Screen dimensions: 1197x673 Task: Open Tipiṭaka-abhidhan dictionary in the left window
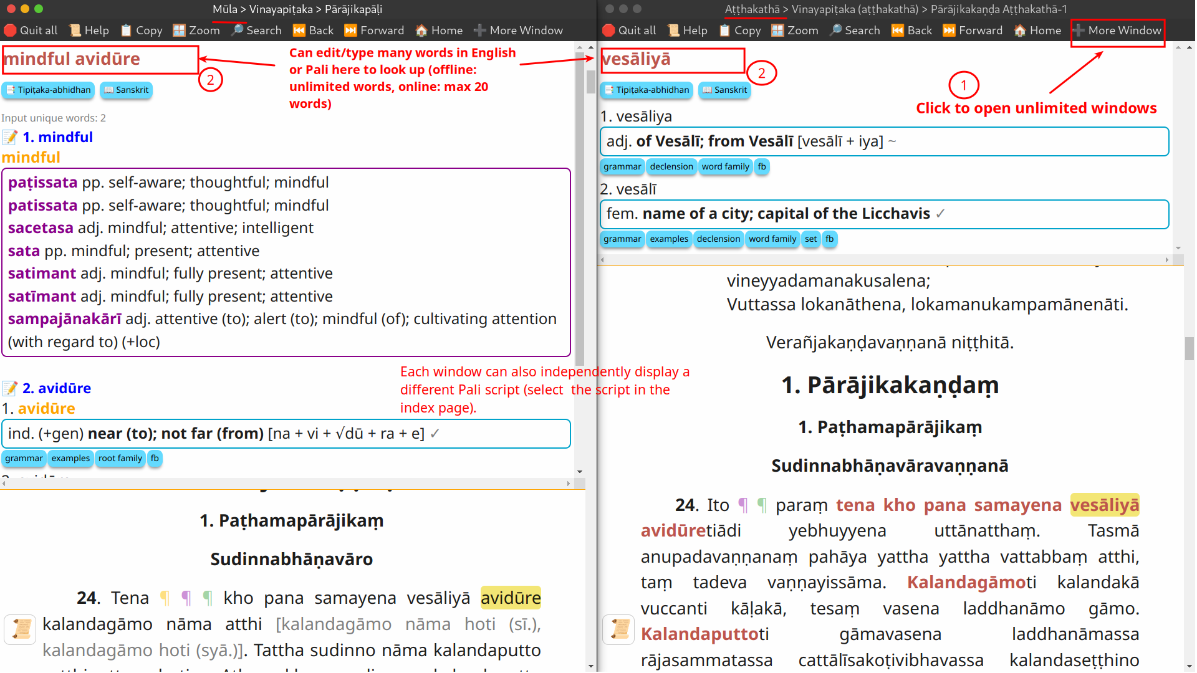(x=48, y=90)
